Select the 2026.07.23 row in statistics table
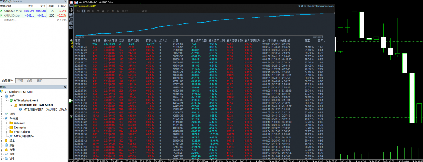The image size is (423, 162). coord(203,50)
